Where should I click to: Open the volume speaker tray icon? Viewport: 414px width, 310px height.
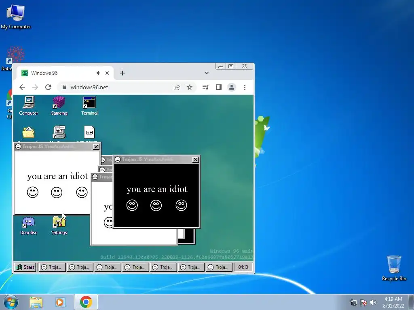pos(373,302)
